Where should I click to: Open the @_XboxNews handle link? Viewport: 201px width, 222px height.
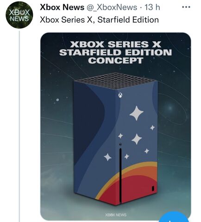tap(112, 7)
